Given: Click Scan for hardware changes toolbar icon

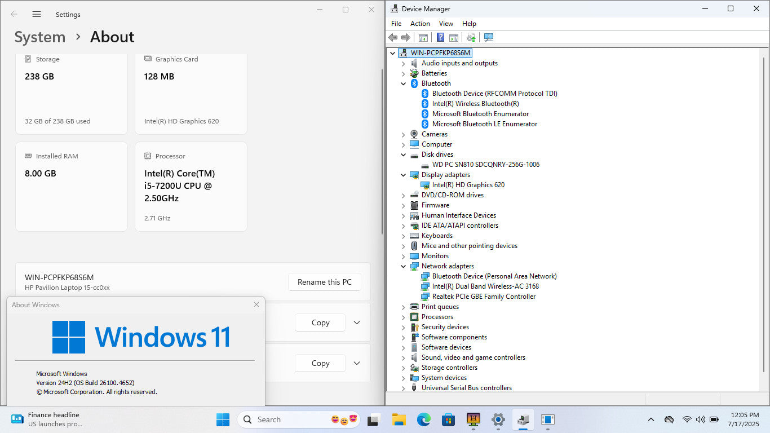Looking at the screenshot, I should (489, 37).
